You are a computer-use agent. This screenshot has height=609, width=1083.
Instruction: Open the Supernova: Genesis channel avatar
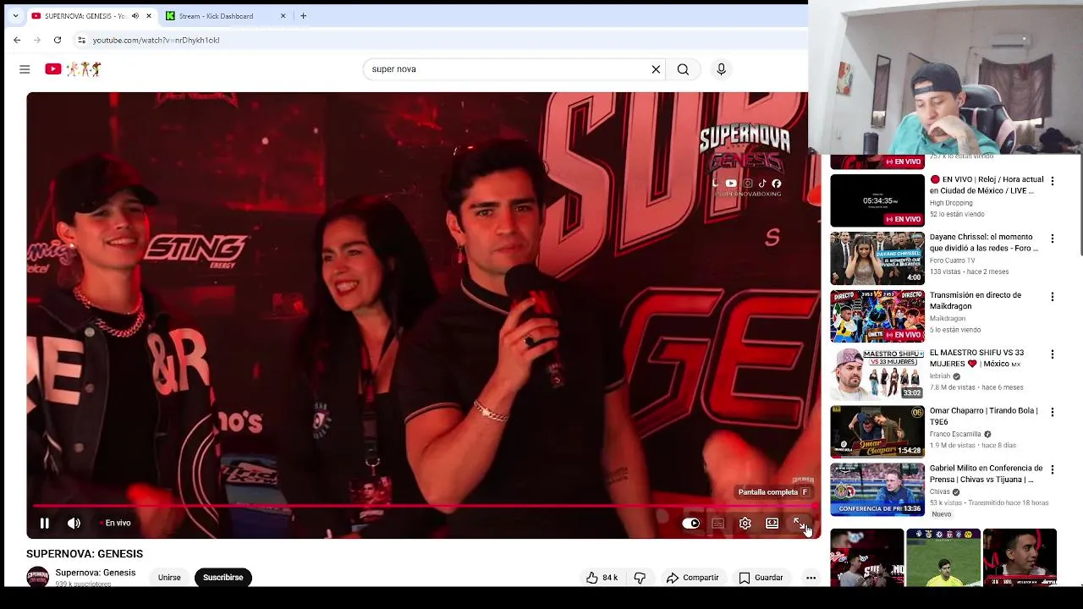[x=38, y=577]
